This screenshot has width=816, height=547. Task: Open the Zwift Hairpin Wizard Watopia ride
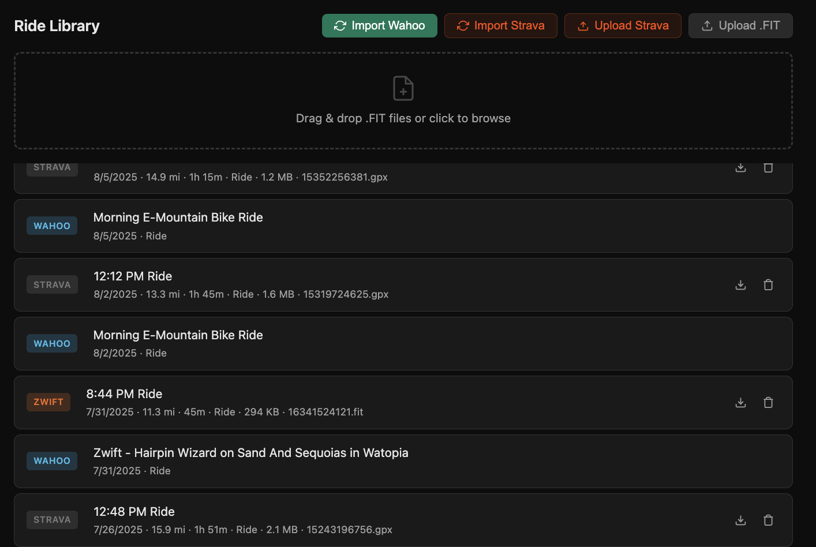click(x=250, y=453)
